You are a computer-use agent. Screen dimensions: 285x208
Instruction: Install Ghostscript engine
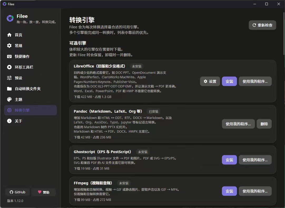tap(229, 160)
